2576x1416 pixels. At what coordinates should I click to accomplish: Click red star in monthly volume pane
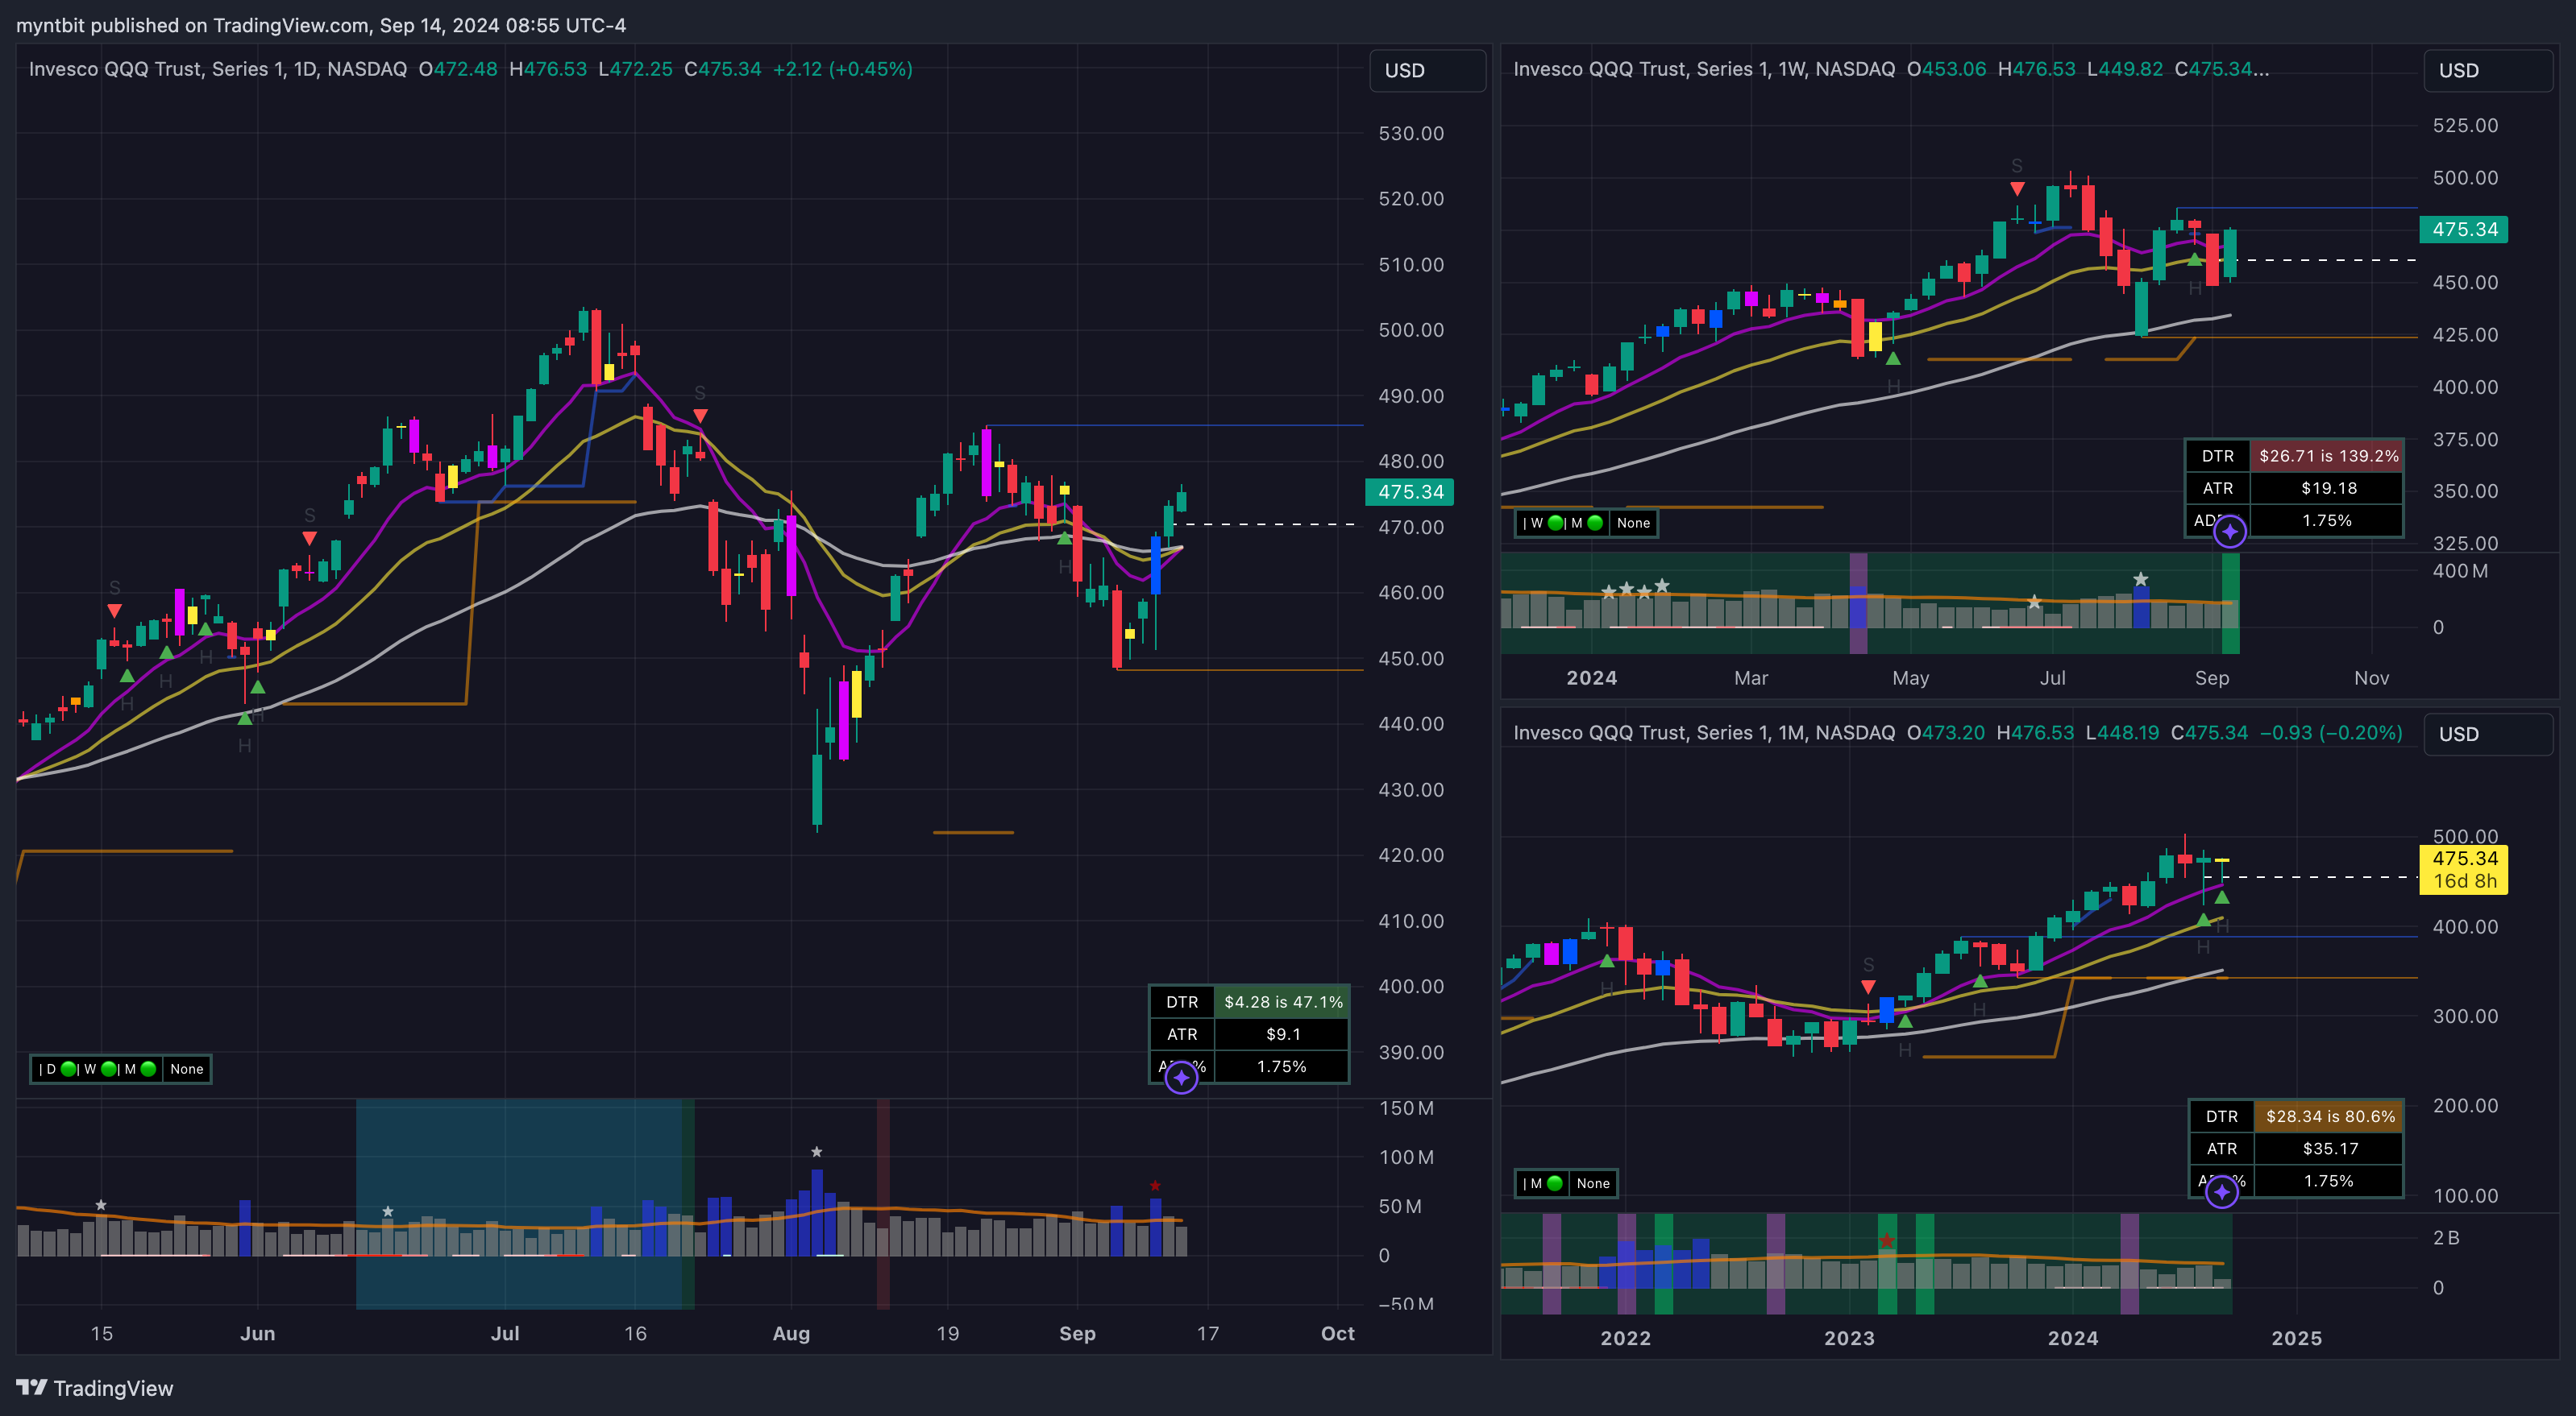pos(1886,1241)
